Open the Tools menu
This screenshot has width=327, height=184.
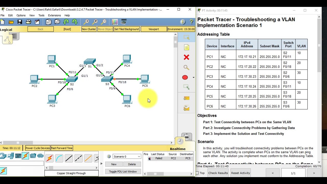click(41, 15)
